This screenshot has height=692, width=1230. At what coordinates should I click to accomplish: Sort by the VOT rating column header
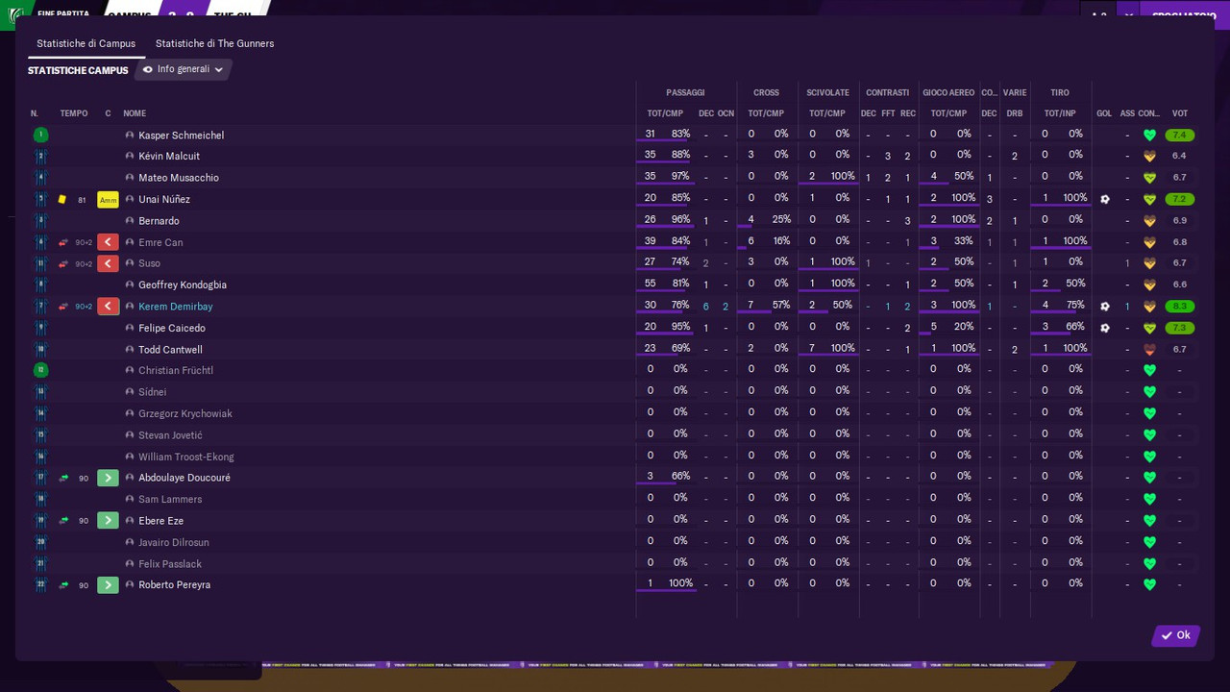(x=1180, y=113)
